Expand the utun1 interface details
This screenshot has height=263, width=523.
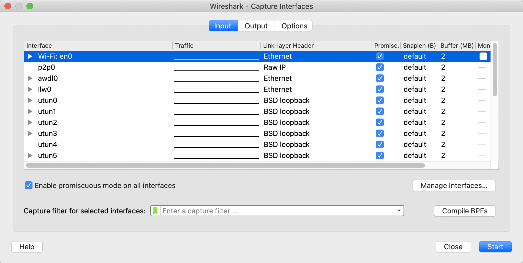point(30,111)
